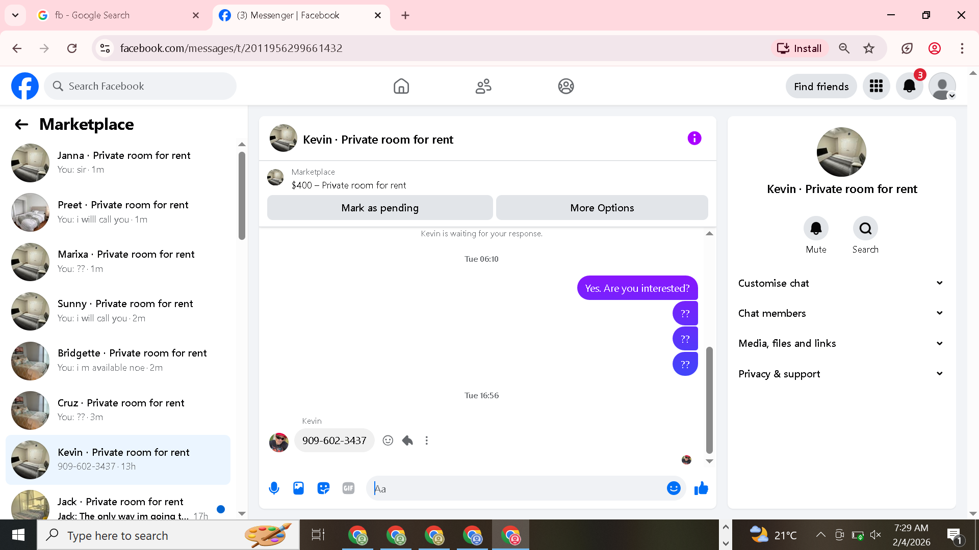
Task: Open the Facebook Home tab
Action: pos(401,86)
